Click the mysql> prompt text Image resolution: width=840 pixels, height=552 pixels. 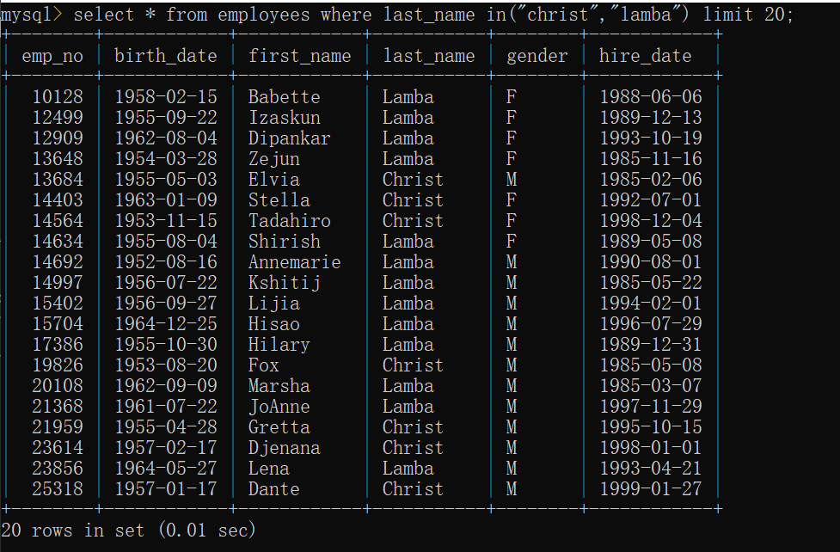pyautogui.click(x=31, y=15)
